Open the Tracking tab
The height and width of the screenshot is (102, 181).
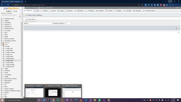tap(128, 11)
